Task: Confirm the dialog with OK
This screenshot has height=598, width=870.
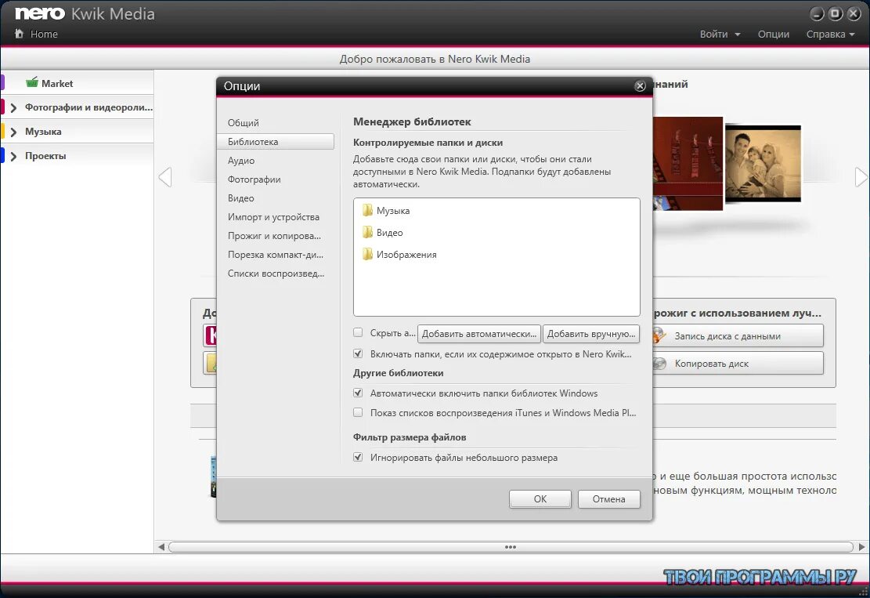Action: [x=540, y=498]
